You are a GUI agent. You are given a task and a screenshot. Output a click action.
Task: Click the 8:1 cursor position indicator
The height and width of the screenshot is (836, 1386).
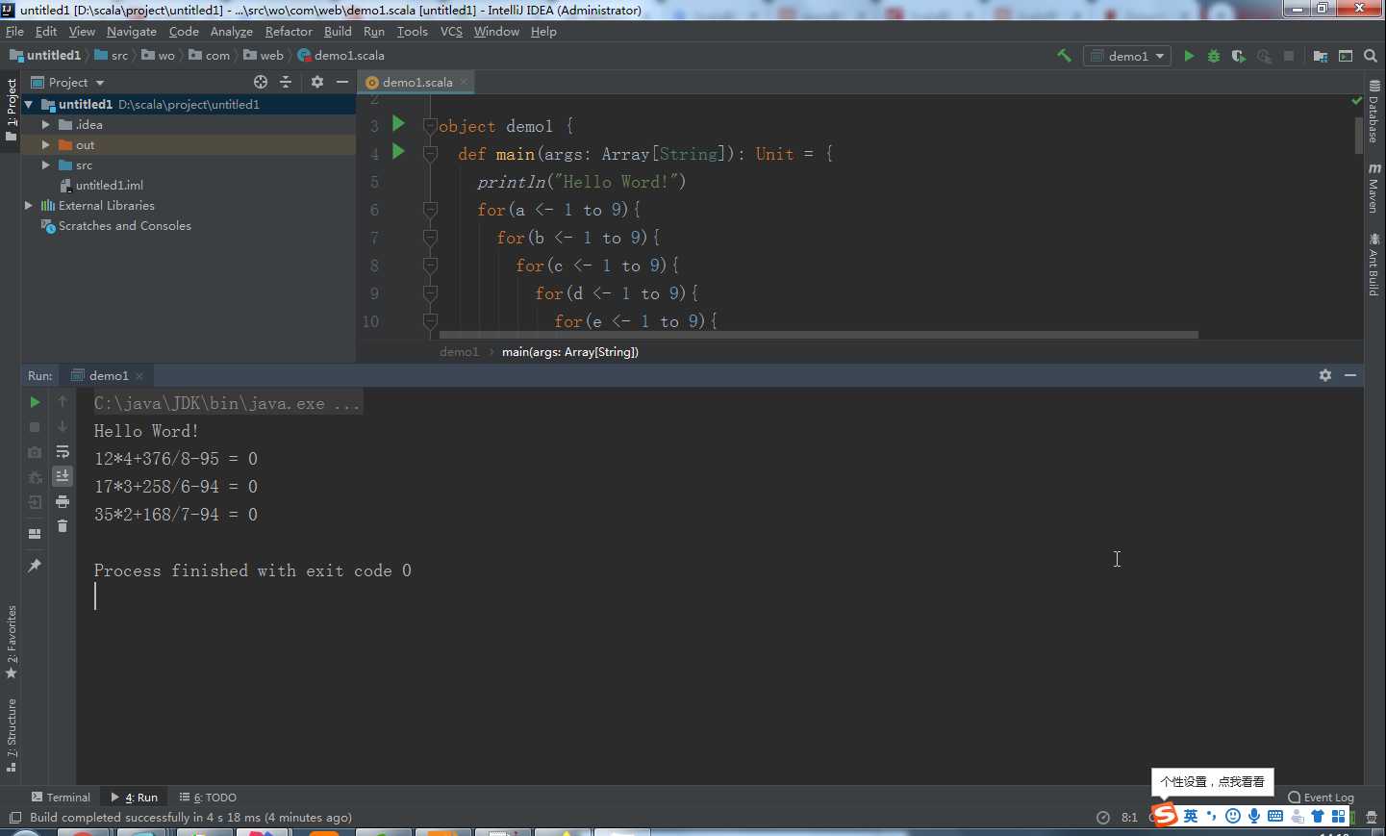[1129, 818]
